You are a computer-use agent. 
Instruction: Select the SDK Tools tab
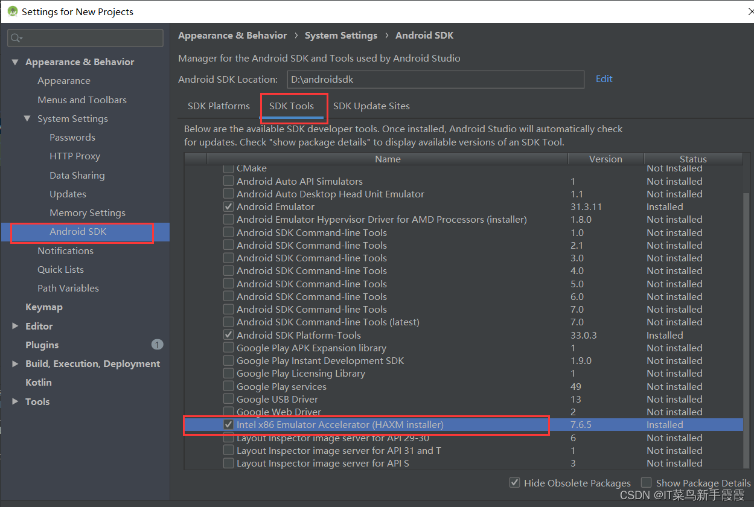point(292,106)
